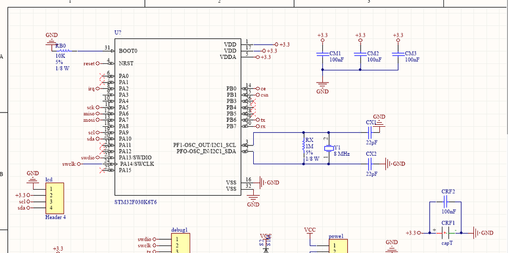The height and width of the screenshot is (253, 508).
Task: Click the U? designator of the microcontroller
Action: click(x=118, y=32)
